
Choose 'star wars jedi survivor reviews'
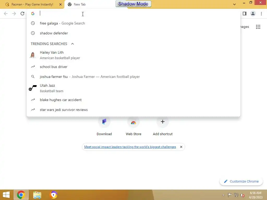pyautogui.click(x=133, y=110)
